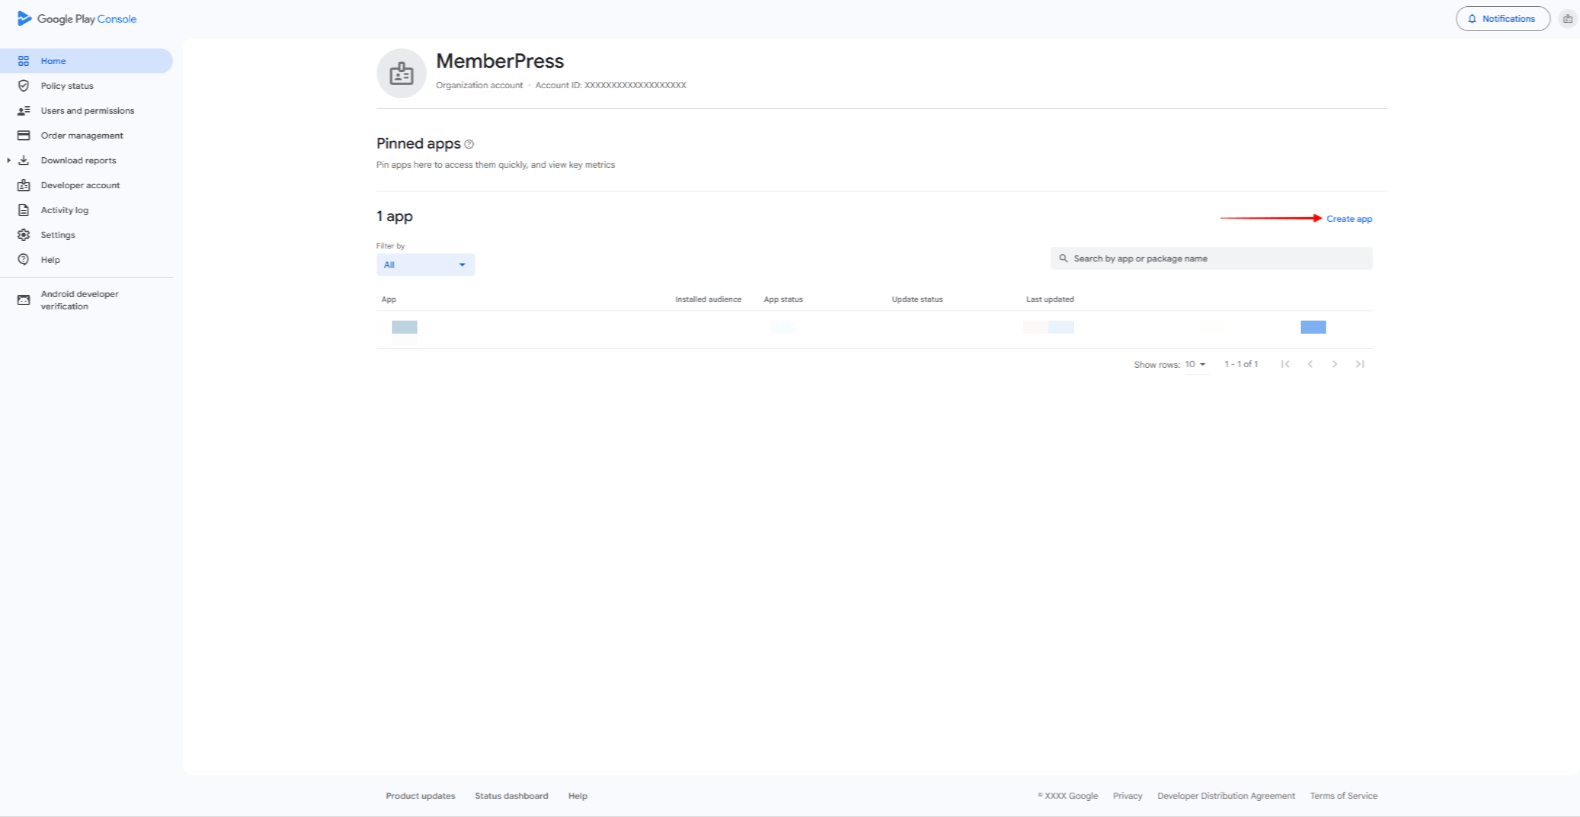
Task: Click the Users and permissions icon
Action: click(x=24, y=110)
